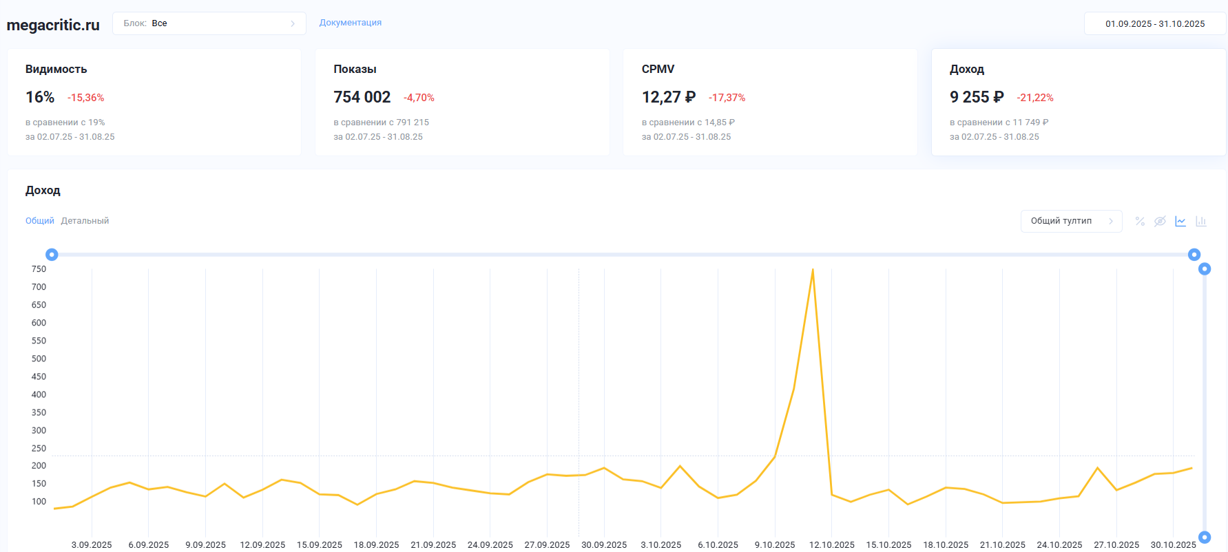Click the megacritic.ru site logo
Viewport: 1228px width, 552px height.
[x=53, y=25]
